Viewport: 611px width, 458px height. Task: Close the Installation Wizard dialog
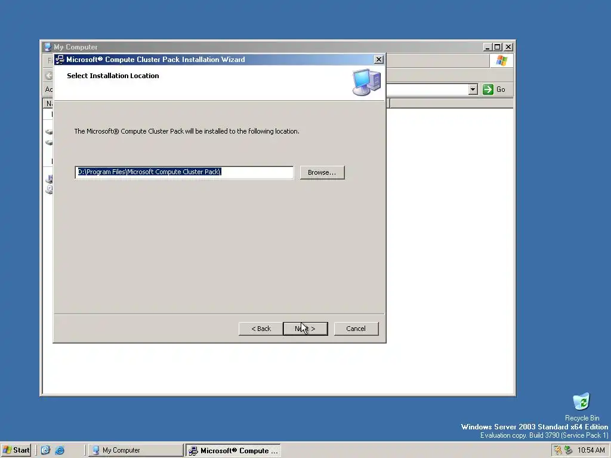(x=378, y=59)
